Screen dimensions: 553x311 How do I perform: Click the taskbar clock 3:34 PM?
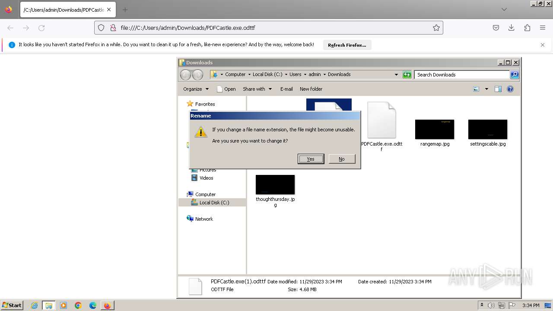[x=531, y=305]
